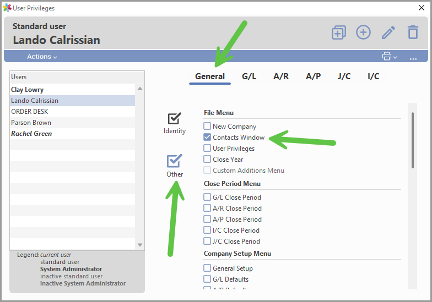Select user Rachel Green in the list

pyautogui.click(x=73, y=134)
